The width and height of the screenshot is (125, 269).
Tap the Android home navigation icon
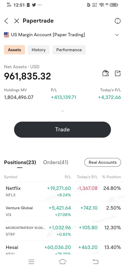coord(62,262)
